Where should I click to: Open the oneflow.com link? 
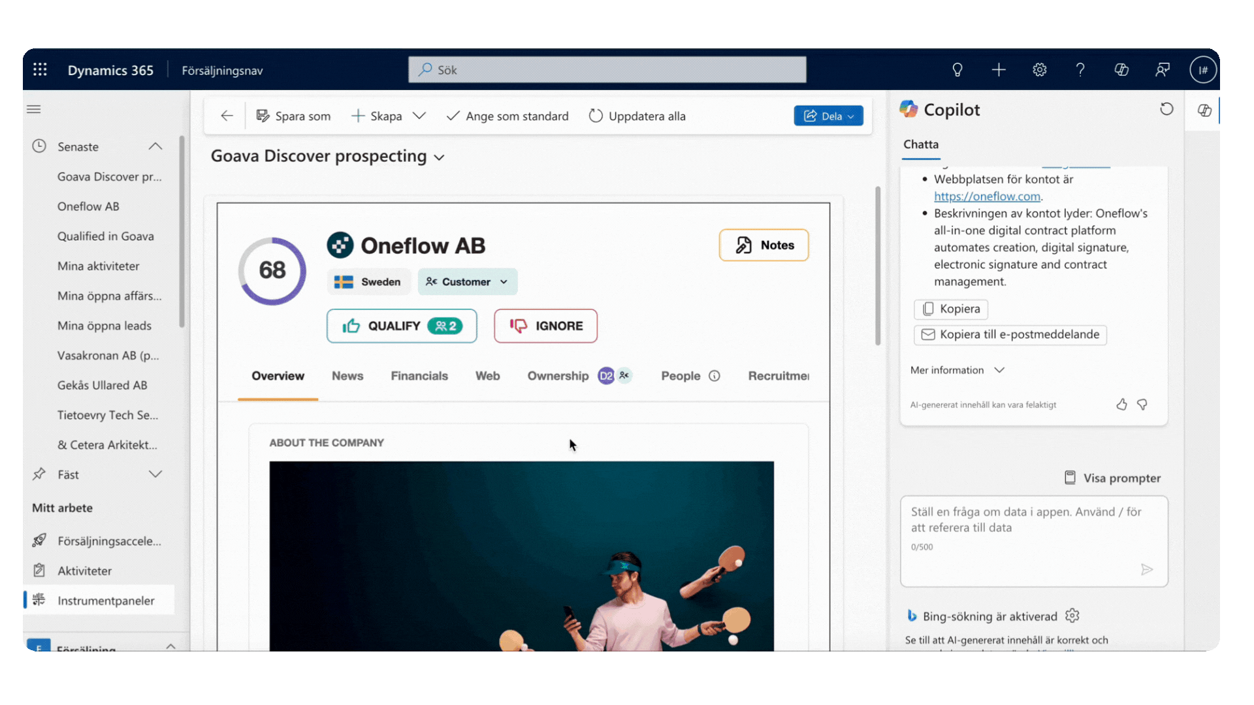(x=987, y=196)
